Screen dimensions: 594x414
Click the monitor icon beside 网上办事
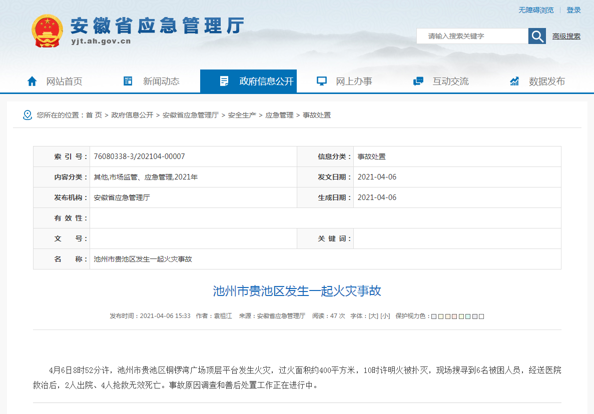[x=322, y=81]
